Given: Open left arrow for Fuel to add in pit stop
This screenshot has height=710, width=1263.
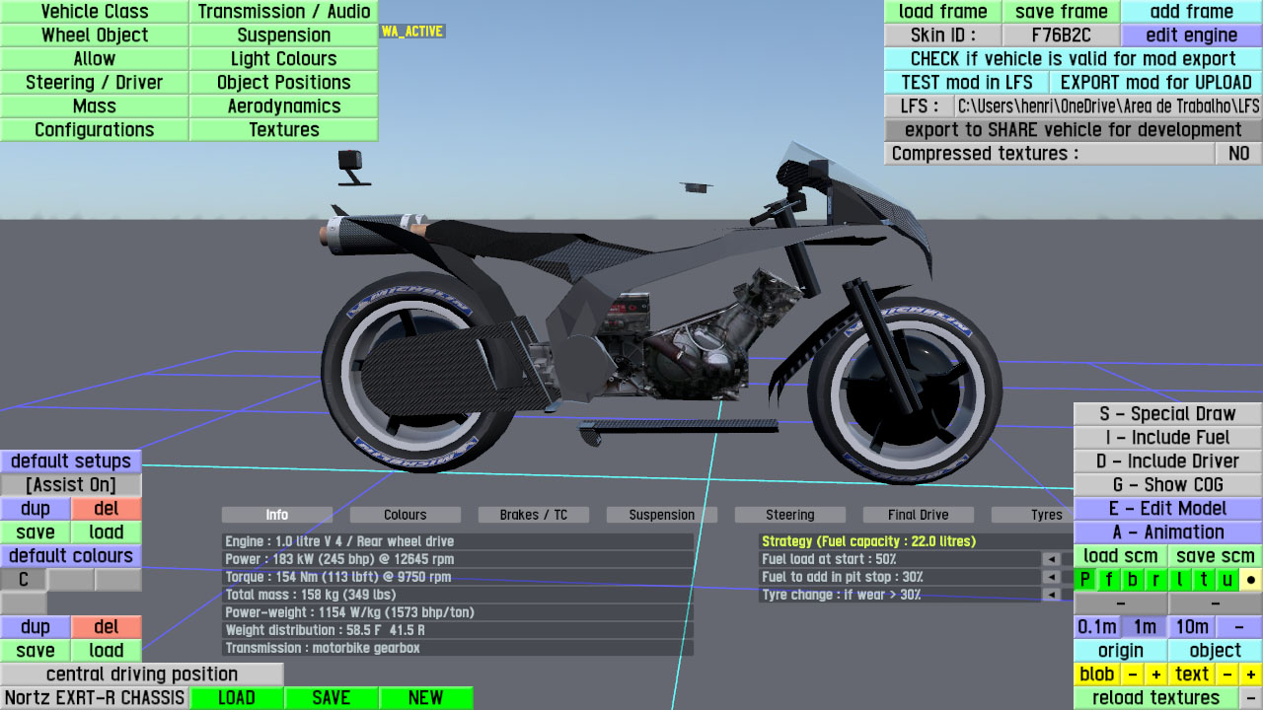Looking at the screenshot, I should 1053,577.
